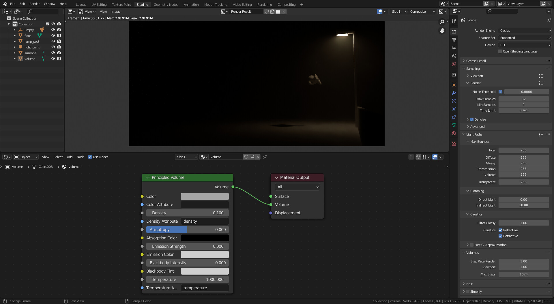Open the Particles properties tab
Screen dimensions: 554x304
[454, 101]
